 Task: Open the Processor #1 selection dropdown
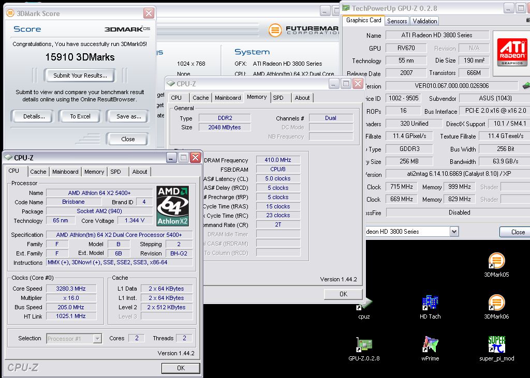pos(97,339)
